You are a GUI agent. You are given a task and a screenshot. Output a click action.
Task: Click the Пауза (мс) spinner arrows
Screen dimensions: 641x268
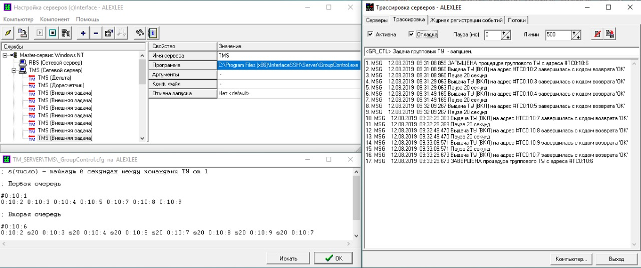pos(506,35)
